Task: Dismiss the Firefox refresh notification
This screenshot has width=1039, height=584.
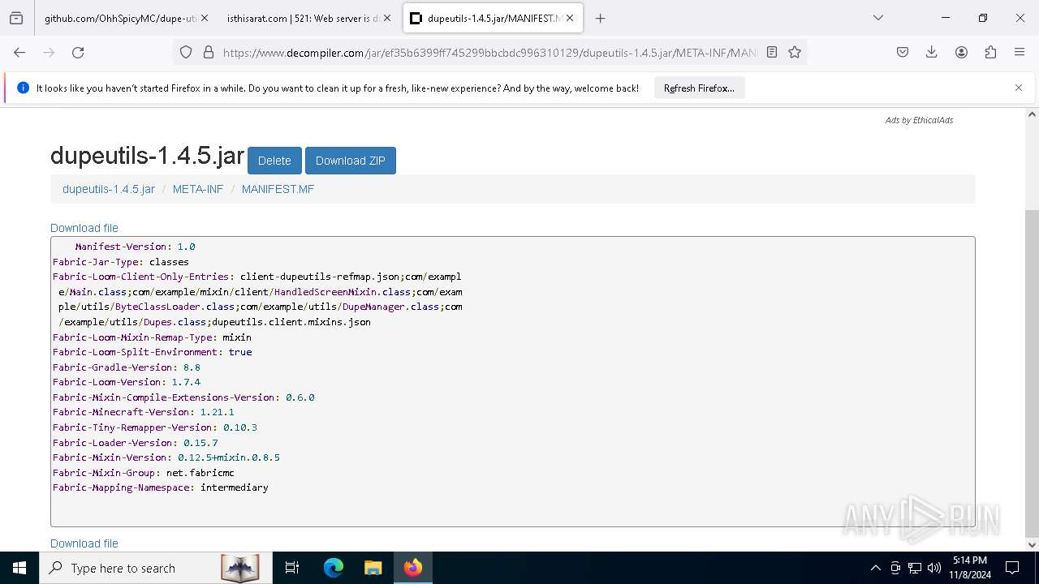Action: coord(1019,88)
